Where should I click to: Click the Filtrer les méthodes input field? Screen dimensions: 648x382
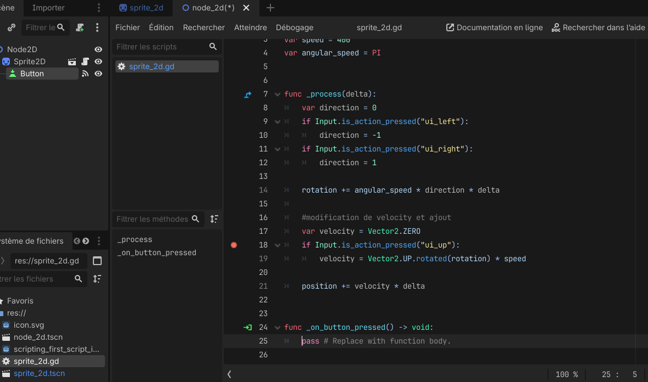tap(157, 219)
